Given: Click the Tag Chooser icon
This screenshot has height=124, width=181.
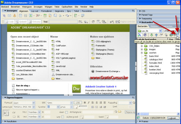Looking at the screenshot, I should 83,16.
